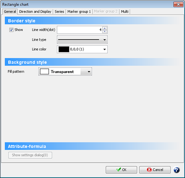The image size is (185, 178).
Task: Switch to the Direction and Display tab
Action: pyautogui.click(x=35, y=11)
